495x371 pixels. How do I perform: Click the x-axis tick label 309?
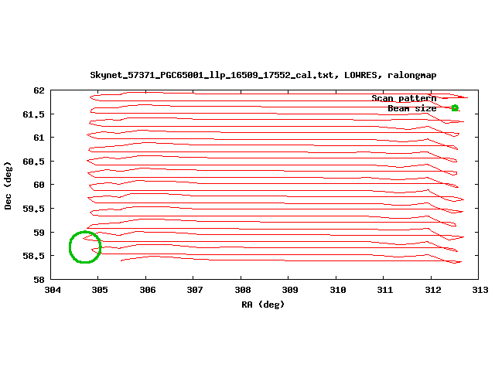[290, 290]
